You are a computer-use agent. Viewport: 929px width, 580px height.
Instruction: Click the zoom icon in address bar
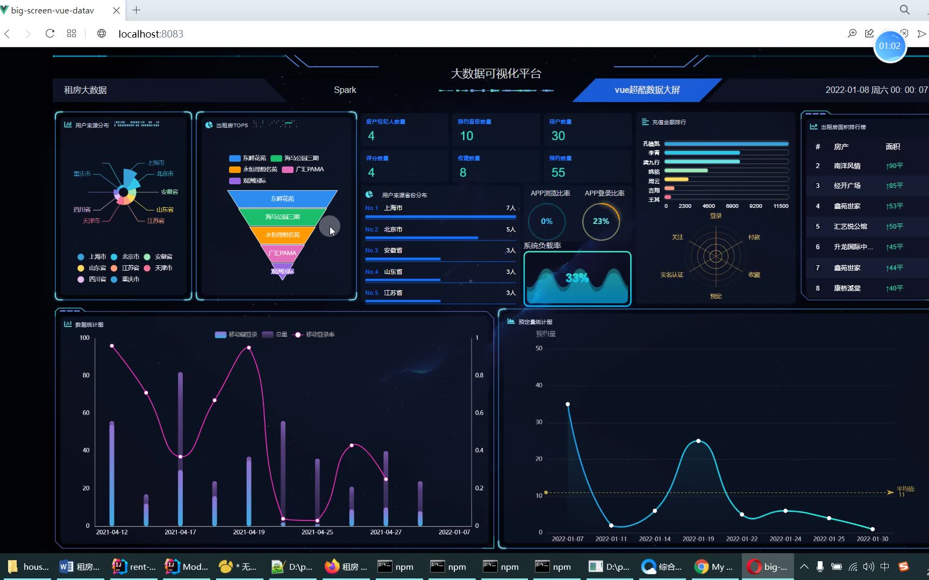click(852, 33)
